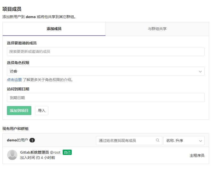Viewport: 212px width, 173px height.
Task: Click the 导入 button
Action: [x=42, y=111]
